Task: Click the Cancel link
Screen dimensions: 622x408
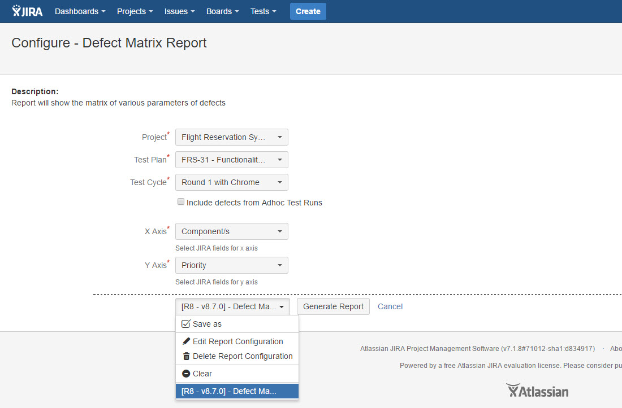Action: pyautogui.click(x=390, y=306)
